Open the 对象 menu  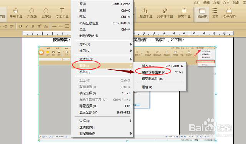coord(236,3)
